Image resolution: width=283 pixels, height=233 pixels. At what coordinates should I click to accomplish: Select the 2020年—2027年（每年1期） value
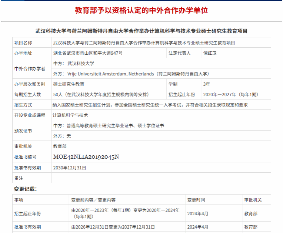click(231, 94)
